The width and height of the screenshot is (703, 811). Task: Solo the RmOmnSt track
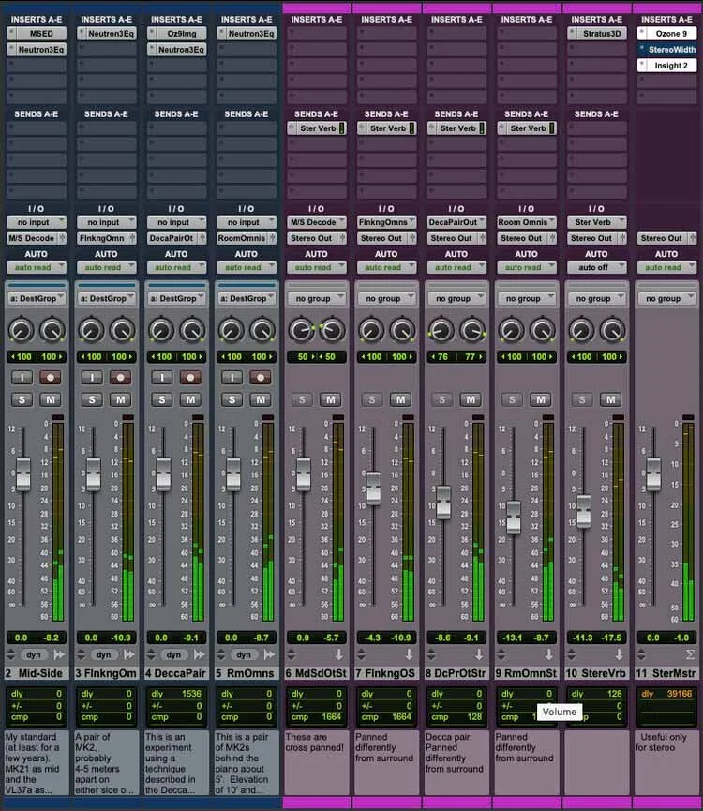(x=512, y=399)
